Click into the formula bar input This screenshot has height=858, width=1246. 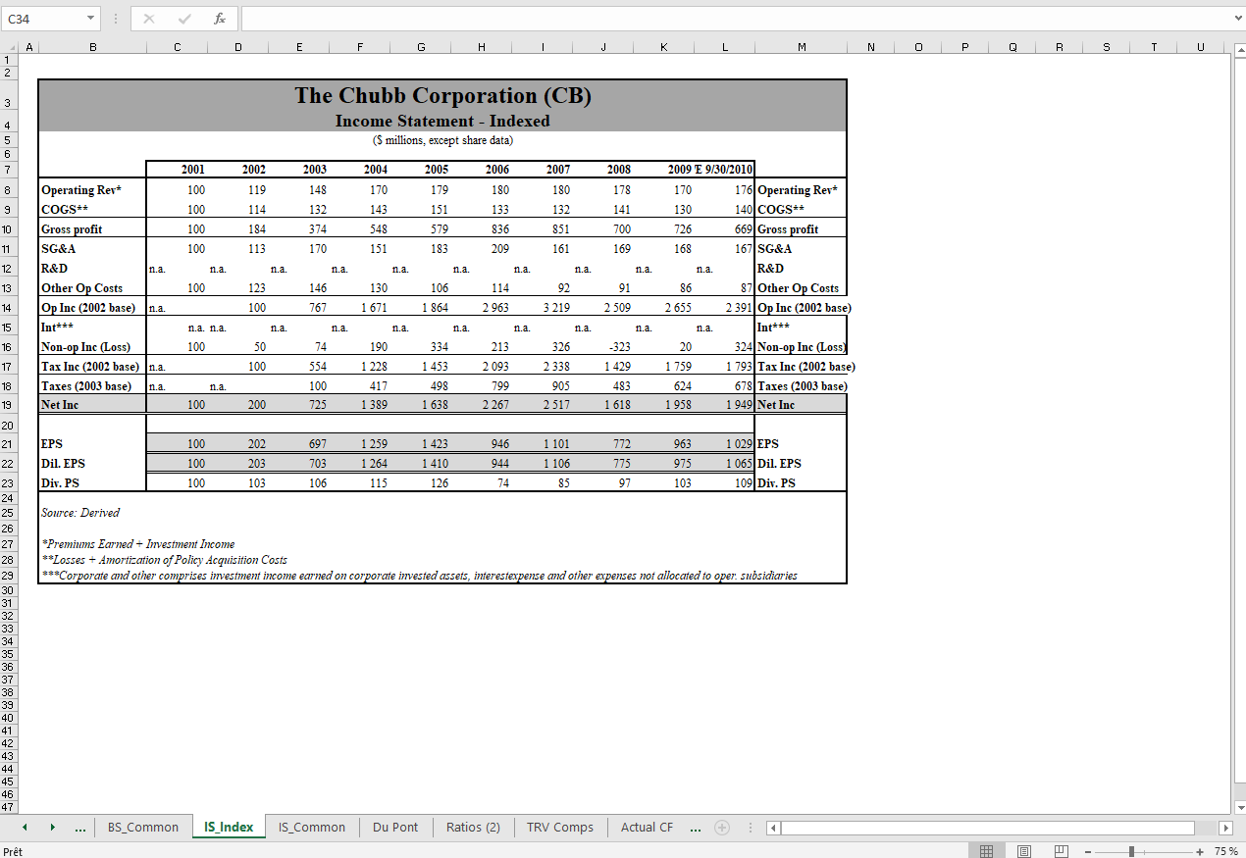734,19
